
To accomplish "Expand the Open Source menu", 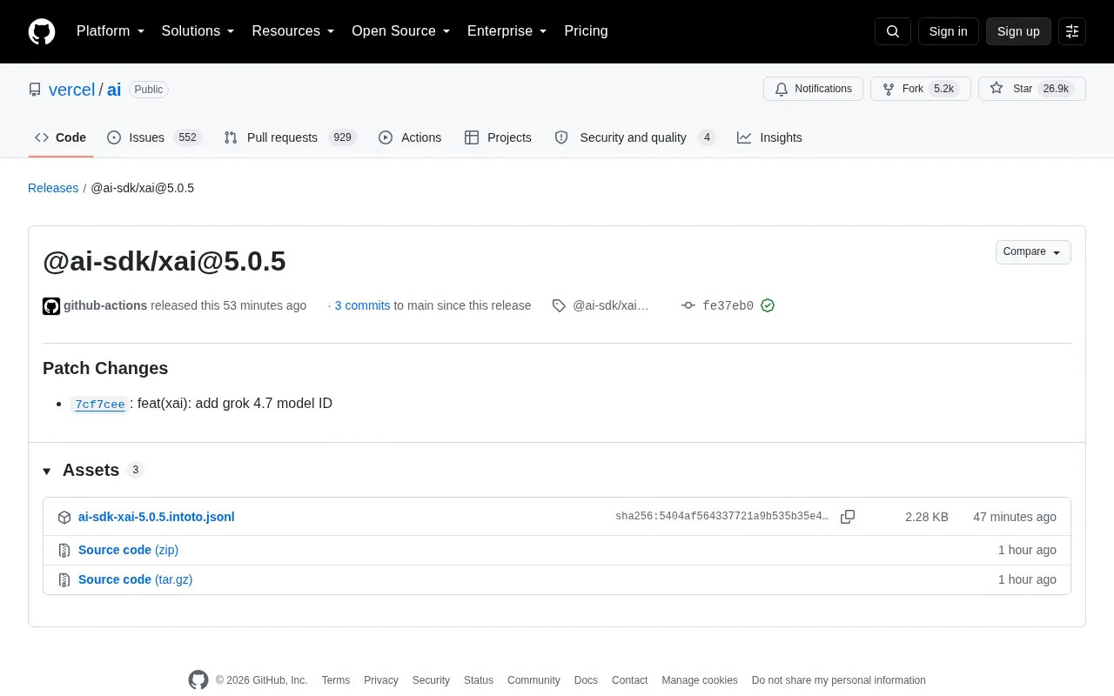I will coord(401,31).
